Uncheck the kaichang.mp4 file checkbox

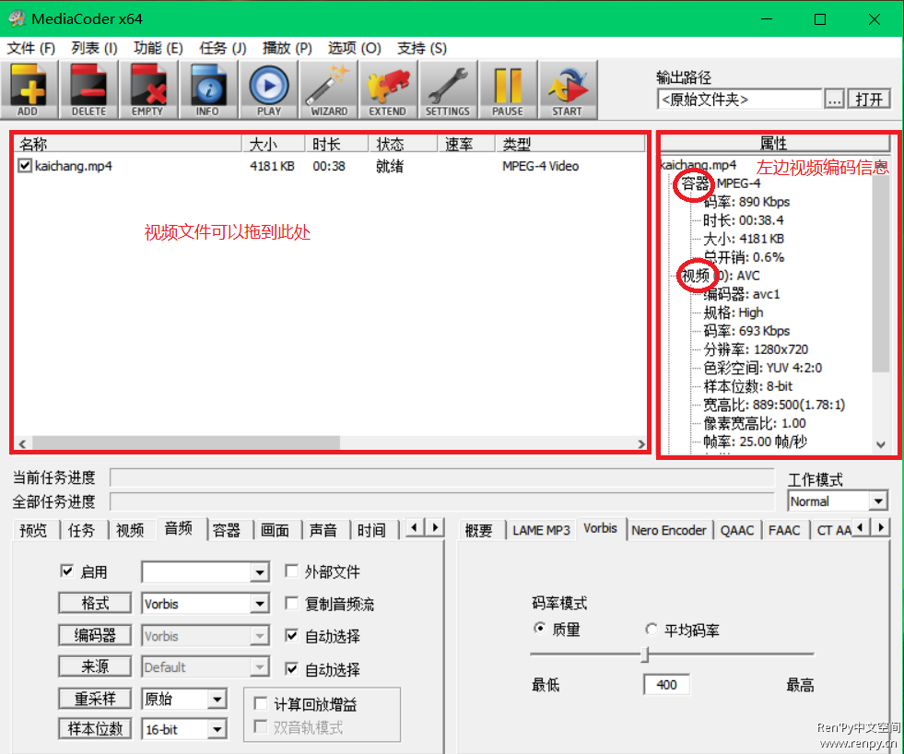(25, 166)
